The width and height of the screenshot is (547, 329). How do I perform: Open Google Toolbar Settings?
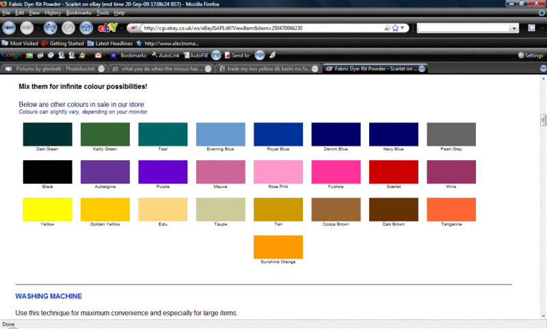point(530,55)
